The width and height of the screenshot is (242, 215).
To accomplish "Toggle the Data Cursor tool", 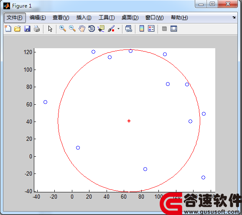I will point(101,28).
